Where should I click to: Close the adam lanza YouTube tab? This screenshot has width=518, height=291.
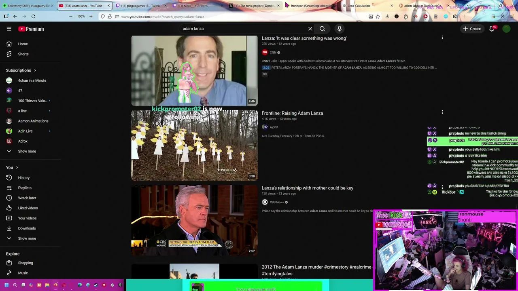pos(108,6)
